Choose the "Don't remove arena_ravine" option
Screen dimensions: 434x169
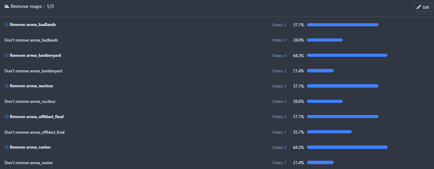point(28,162)
